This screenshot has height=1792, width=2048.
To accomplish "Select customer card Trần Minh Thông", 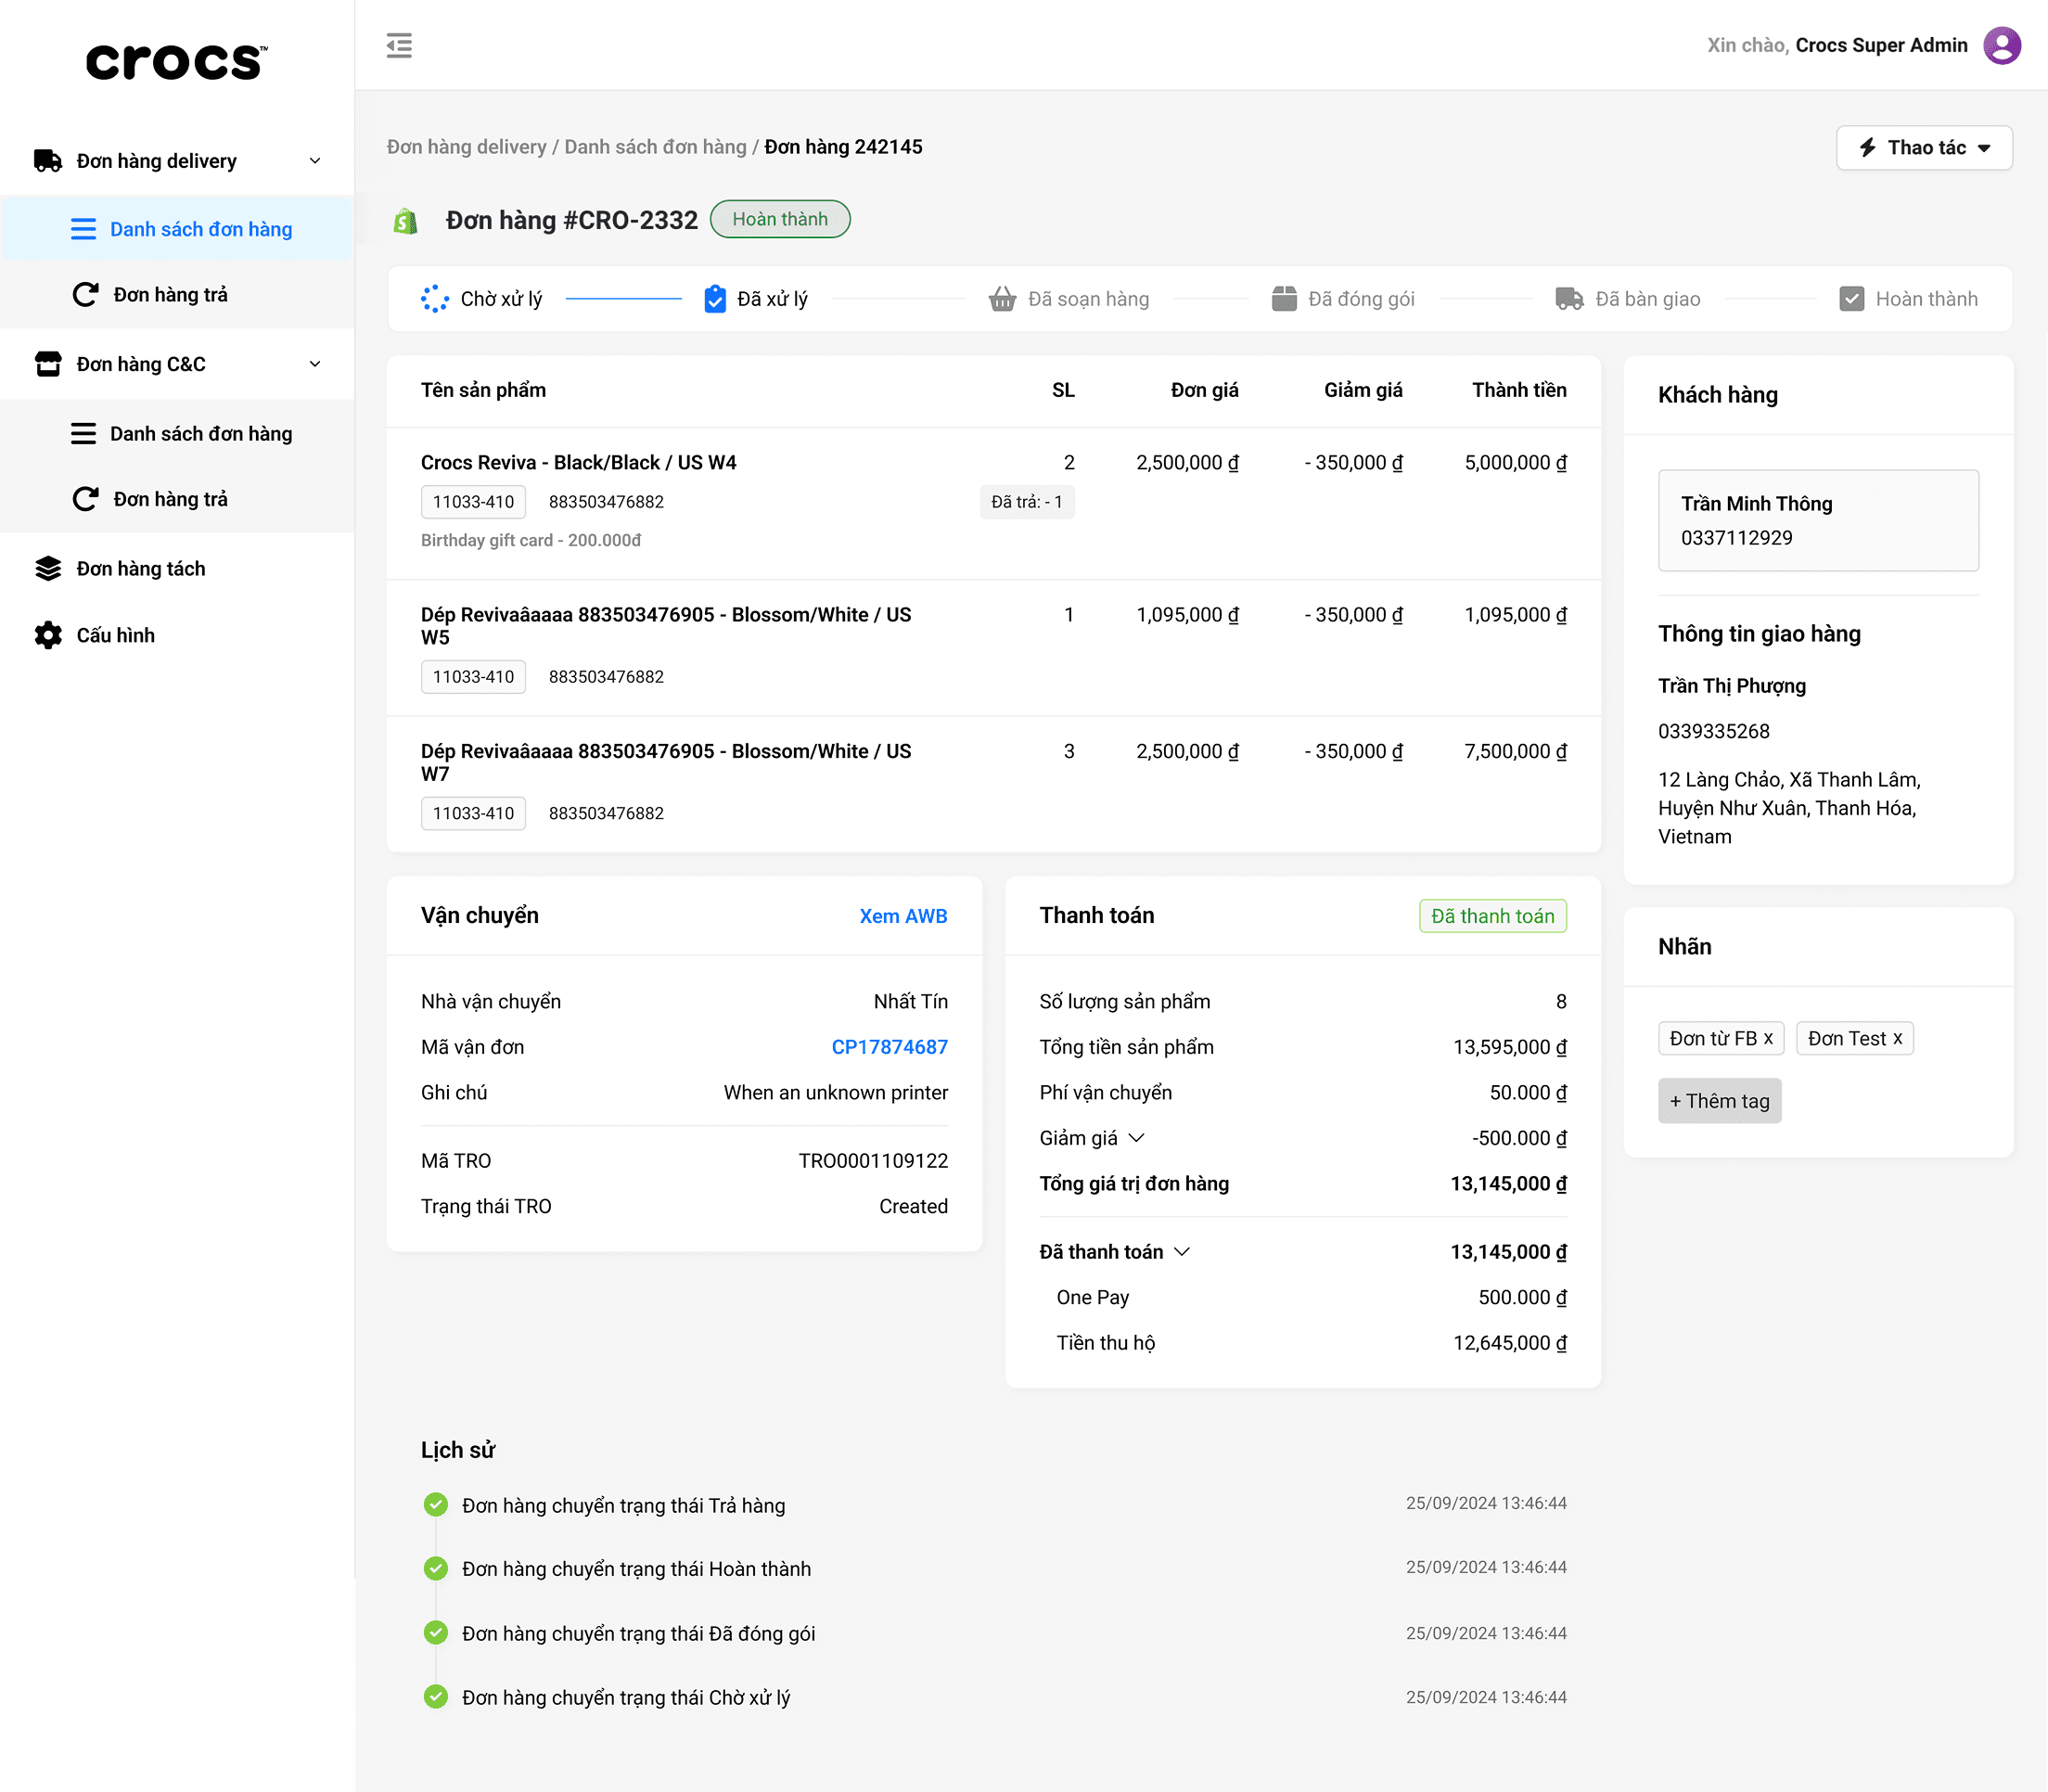I will [1818, 521].
